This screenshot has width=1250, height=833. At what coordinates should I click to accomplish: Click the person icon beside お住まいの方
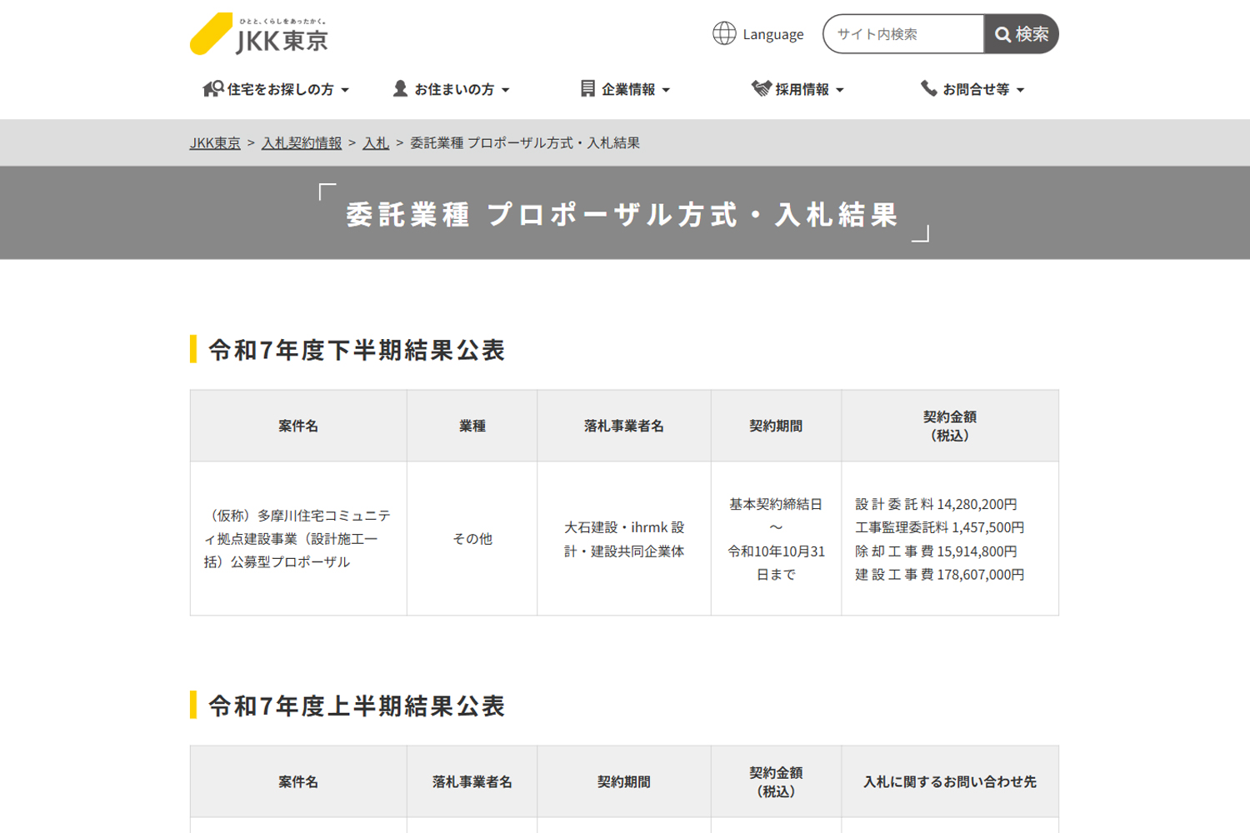[x=400, y=89]
